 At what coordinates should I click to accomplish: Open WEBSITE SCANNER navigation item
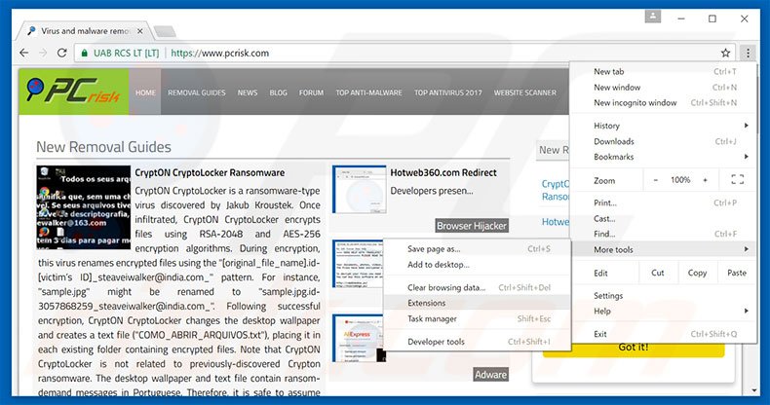coord(525,92)
